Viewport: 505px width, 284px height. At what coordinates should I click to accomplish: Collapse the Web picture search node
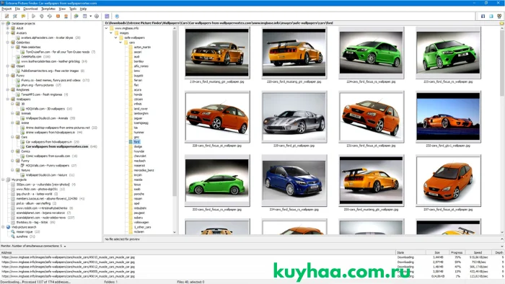(3, 227)
